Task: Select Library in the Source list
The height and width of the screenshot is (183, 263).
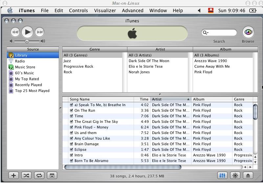Action: pyautogui.click(x=33, y=55)
